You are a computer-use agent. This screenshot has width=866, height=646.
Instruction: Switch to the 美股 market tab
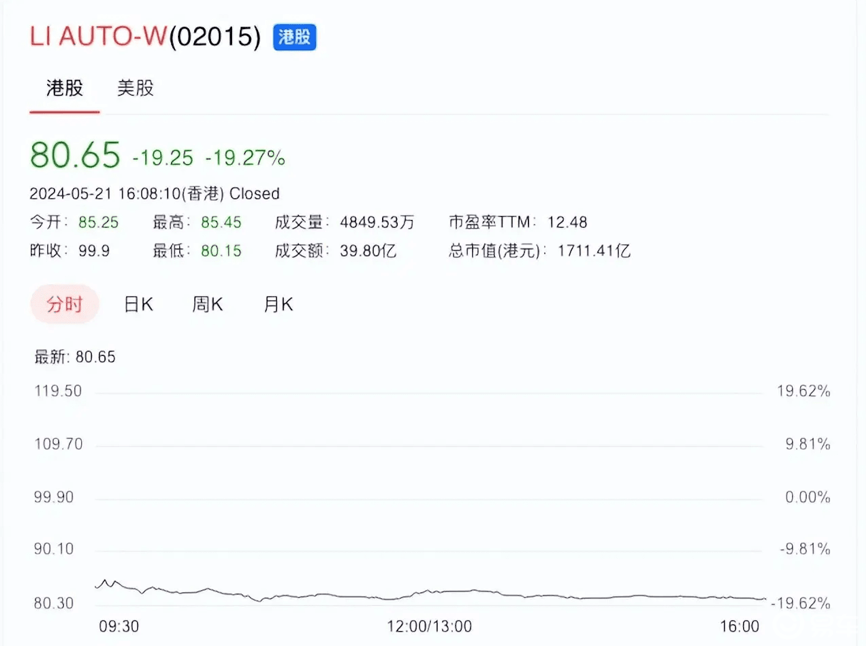tap(135, 88)
